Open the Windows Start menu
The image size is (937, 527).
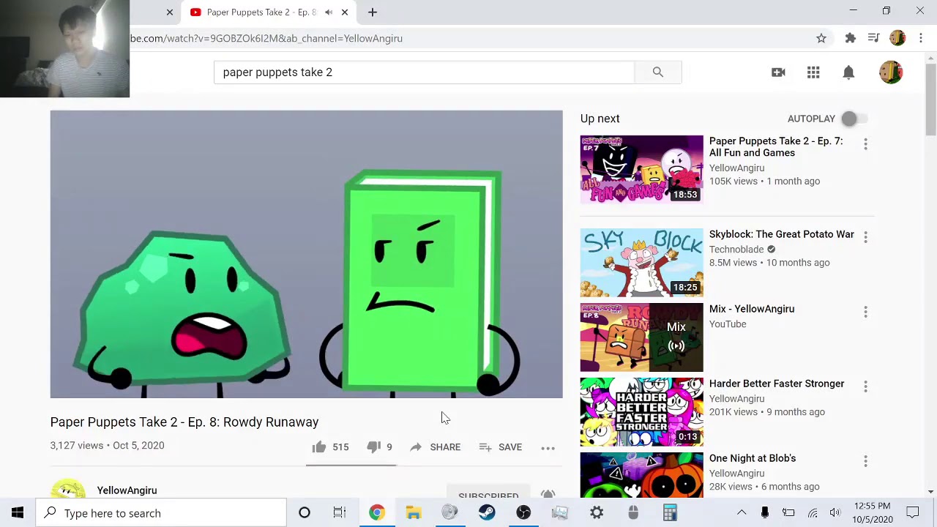pyautogui.click(x=18, y=513)
